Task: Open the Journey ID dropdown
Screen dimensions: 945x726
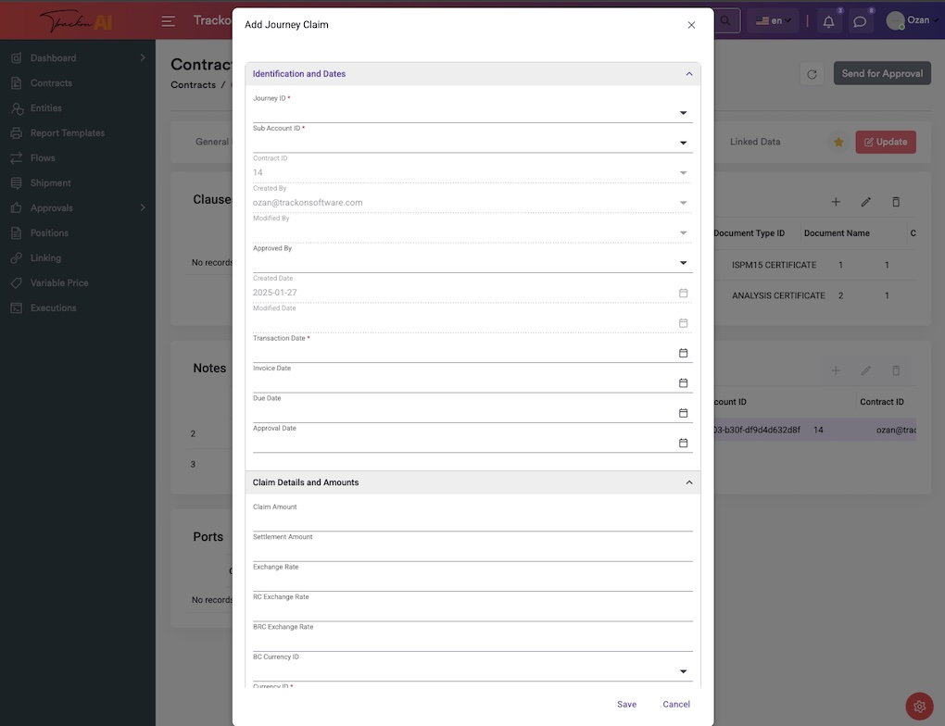Action: 683,113
